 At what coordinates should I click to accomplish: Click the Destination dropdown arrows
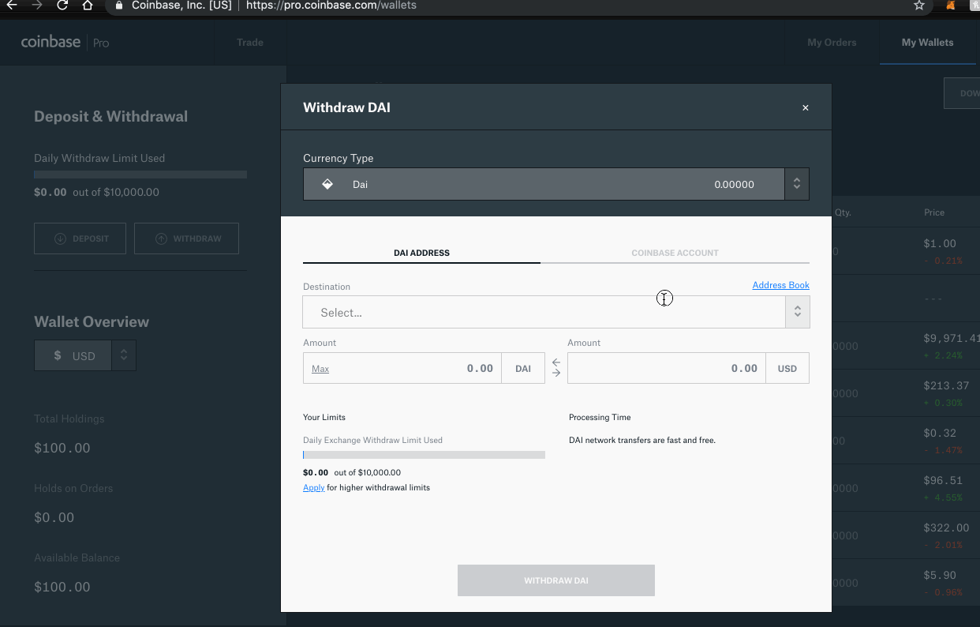point(798,312)
